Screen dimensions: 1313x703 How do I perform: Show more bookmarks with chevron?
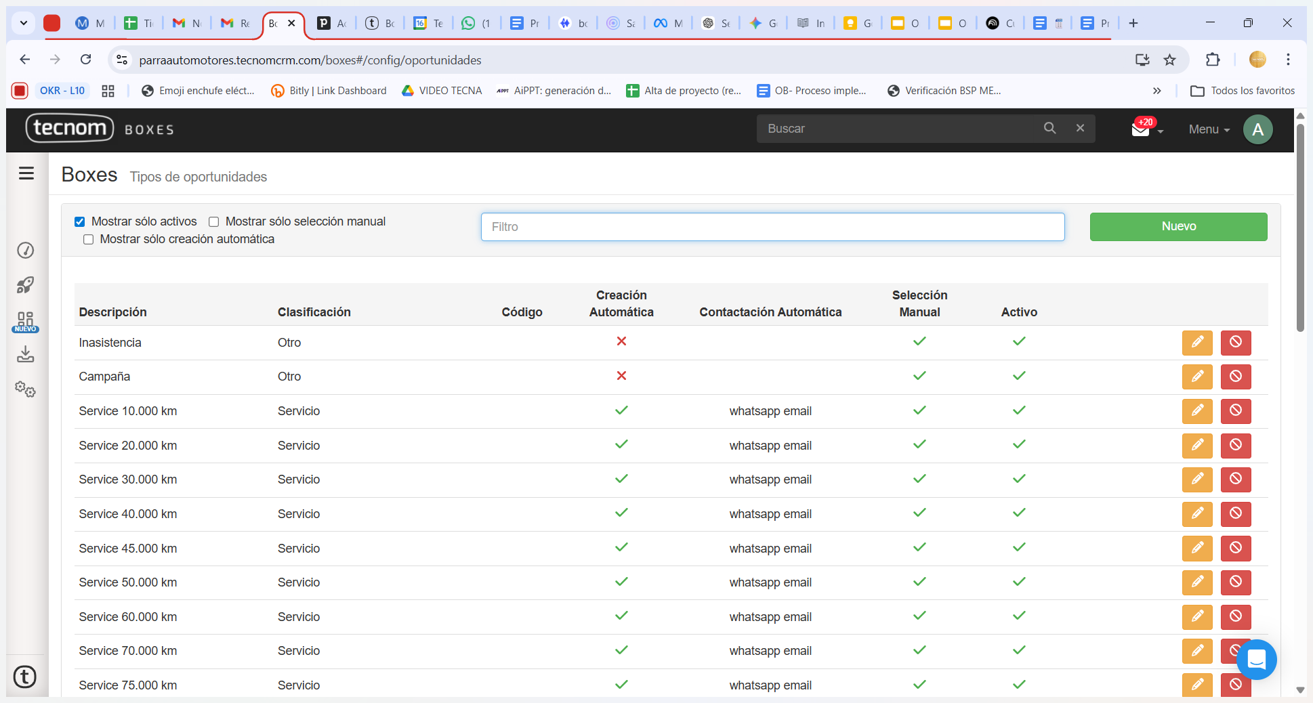coord(1156,91)
